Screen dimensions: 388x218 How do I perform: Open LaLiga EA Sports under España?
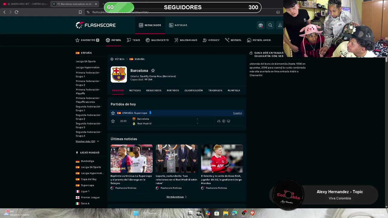86,61
